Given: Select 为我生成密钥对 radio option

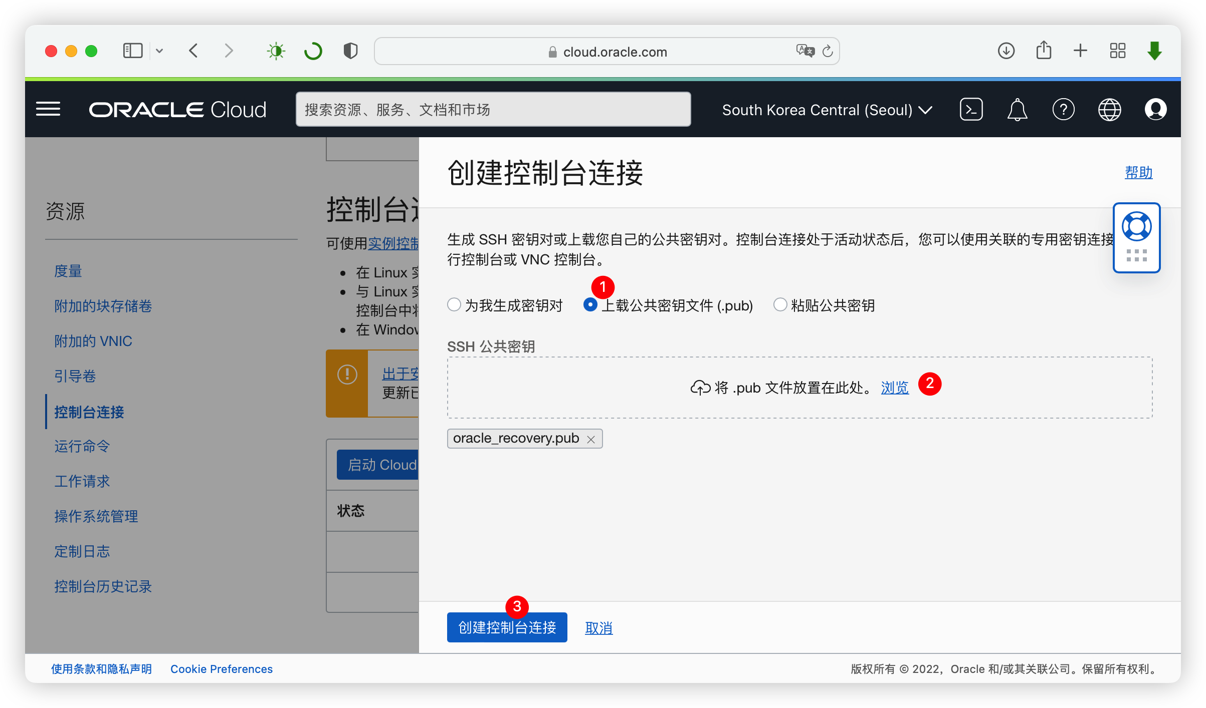Looking at the screenshot, I should (454, 304).
